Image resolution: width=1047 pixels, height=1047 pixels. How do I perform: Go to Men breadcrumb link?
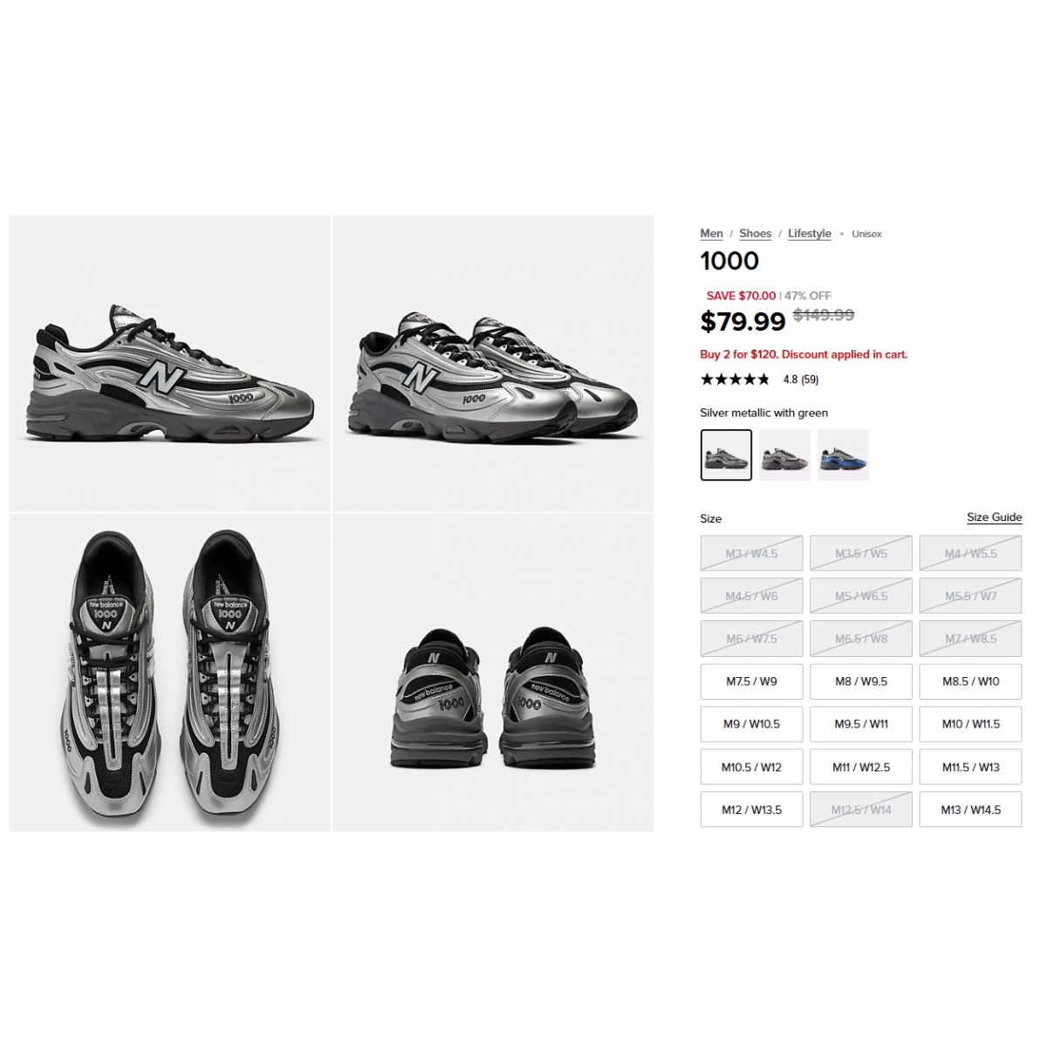pos(711,234)
